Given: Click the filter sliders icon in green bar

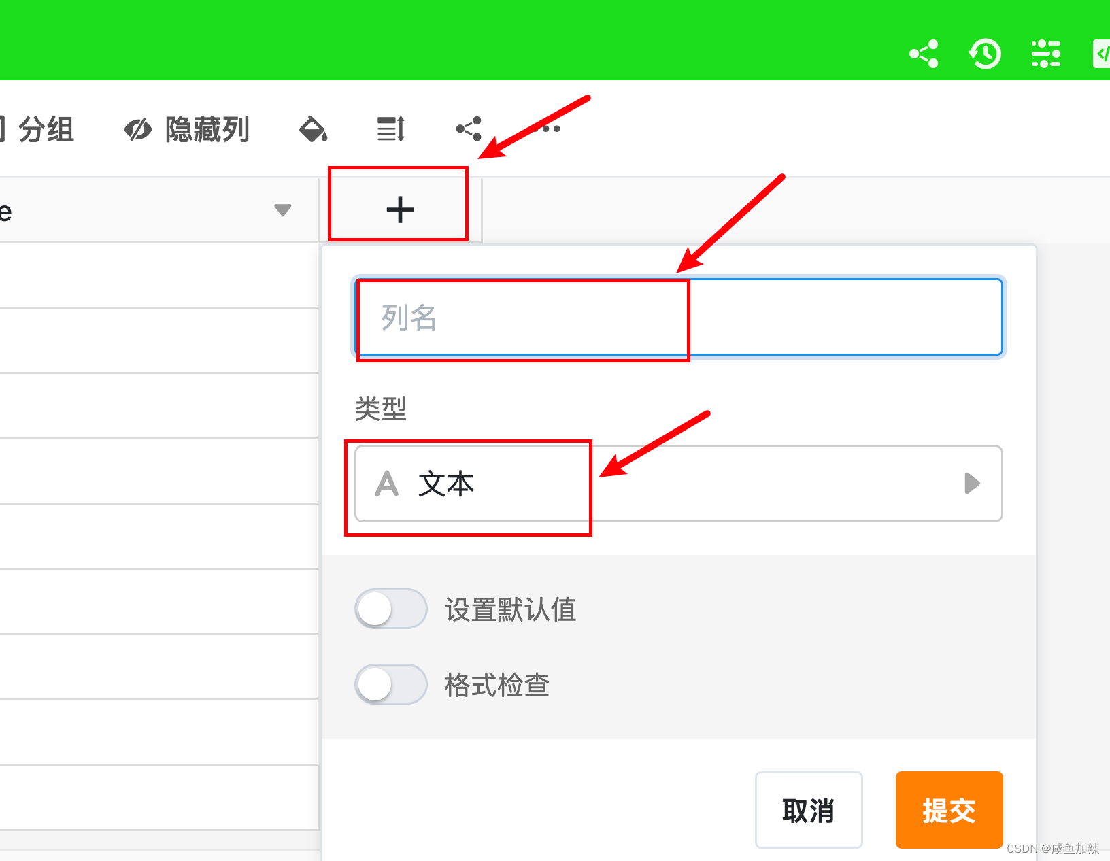Looking at the screenshot, I should 1045,53.
